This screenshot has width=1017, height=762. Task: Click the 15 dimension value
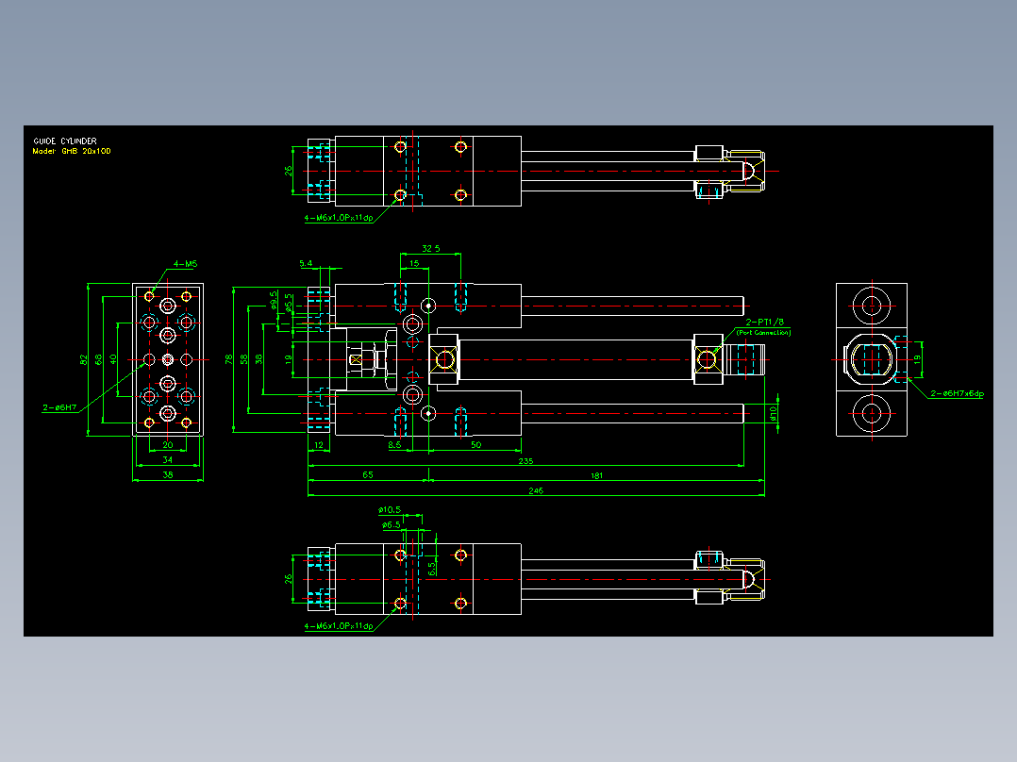click(414, 263)
